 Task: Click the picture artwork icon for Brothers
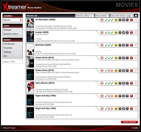coord(123,45)
